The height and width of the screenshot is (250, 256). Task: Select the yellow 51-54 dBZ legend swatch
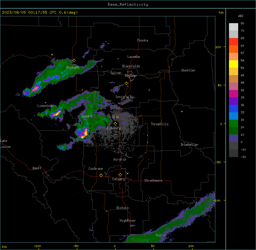pyautogui.click(x=233, y=64)
